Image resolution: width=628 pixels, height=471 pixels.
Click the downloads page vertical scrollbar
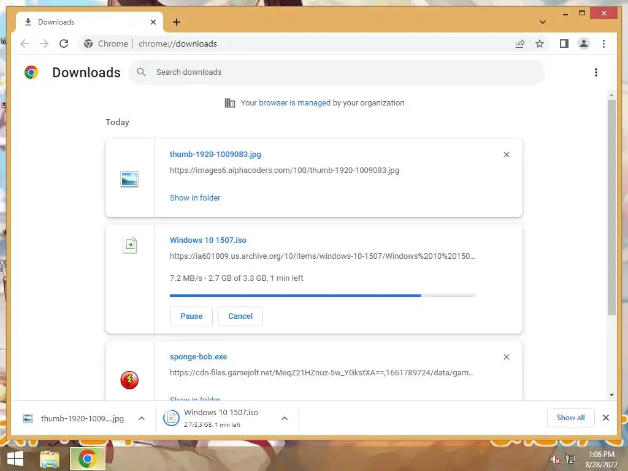(x=611, y=207)
